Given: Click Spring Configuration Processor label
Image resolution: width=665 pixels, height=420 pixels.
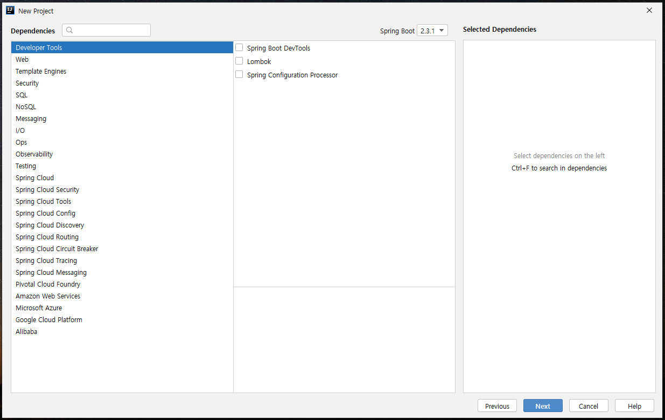Looking at the screenshot, I should point(292,75).
